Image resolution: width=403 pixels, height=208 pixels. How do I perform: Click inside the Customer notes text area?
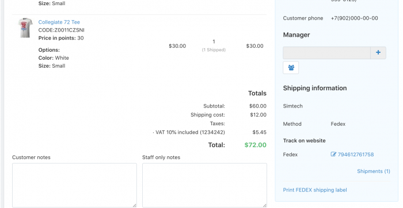74,185
